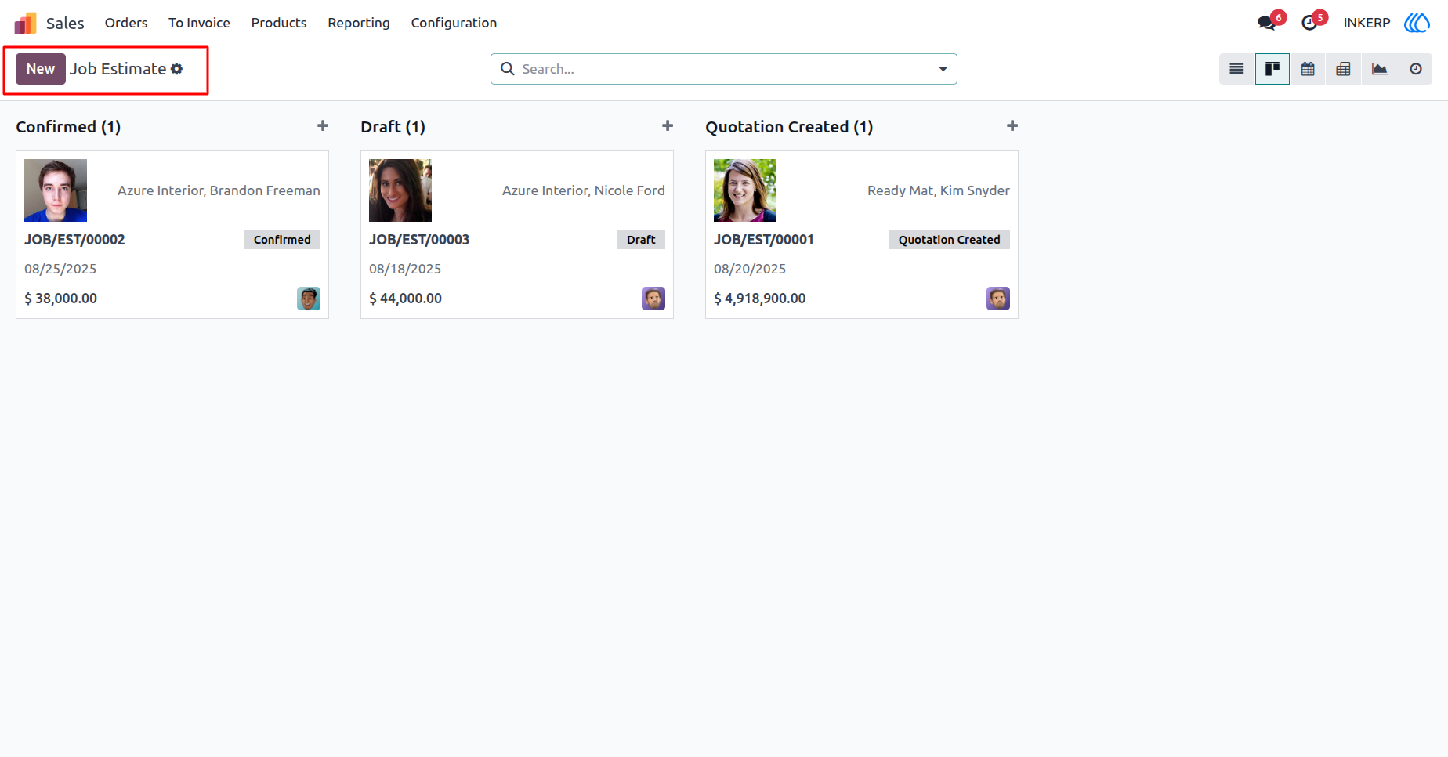Open the Configuration menu
Image resolution: width=1448 pixels, height=757 pixels.
[454, 23]
